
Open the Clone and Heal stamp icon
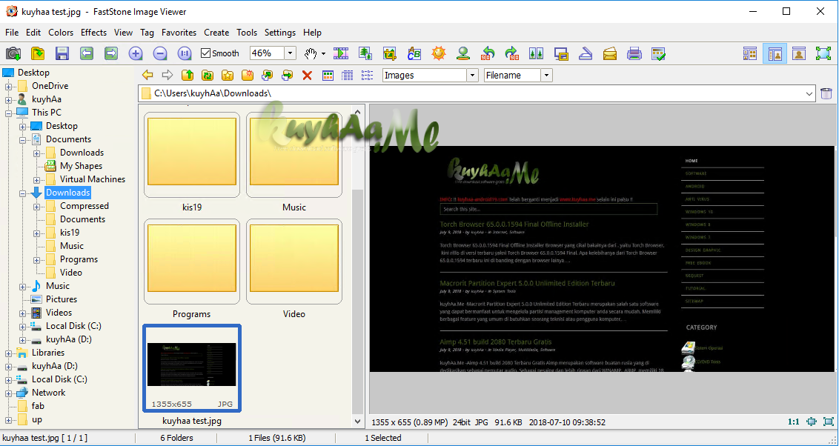pyautogui.click(x=463, y=53)
